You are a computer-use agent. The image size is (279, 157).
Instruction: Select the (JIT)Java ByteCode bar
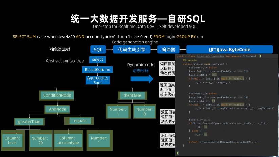click(229, 49)
